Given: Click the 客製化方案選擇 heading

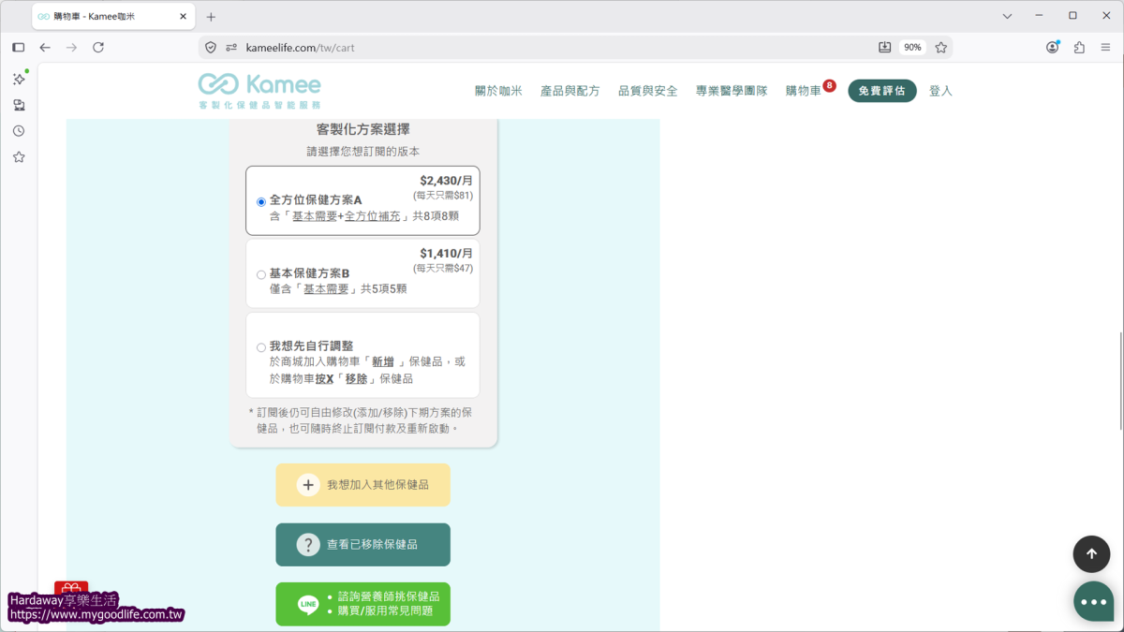Looking at the screenshot, I should tap(363, 130).
